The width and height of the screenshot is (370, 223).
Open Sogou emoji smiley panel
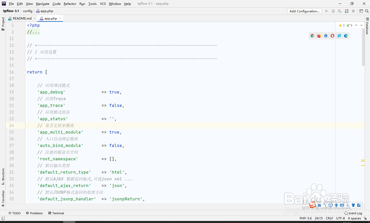[331, 205]
